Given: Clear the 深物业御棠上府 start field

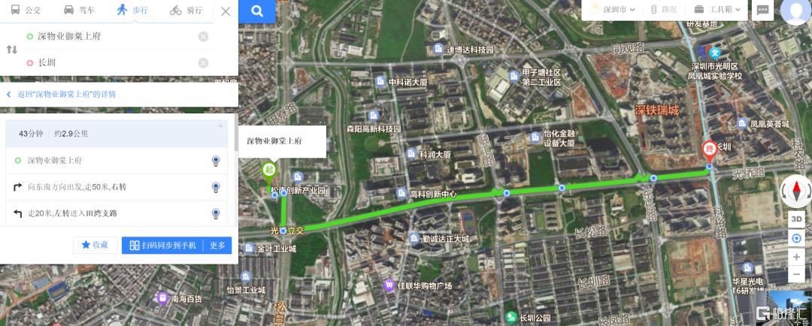Looking at the screenshot, I should [204, 36].
